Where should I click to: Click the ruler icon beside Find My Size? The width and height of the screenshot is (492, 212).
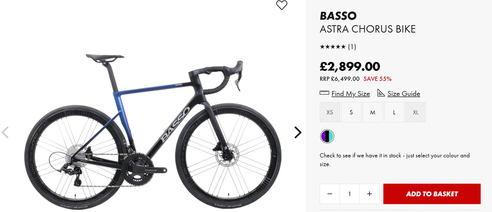[x=324, y=93]
